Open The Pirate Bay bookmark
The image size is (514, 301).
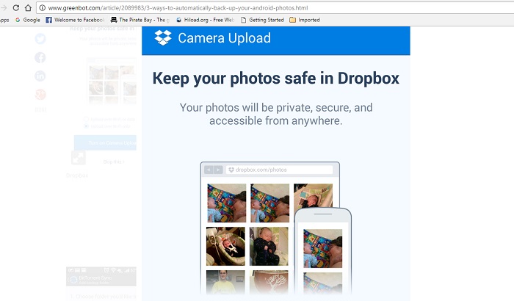[140, 20]
